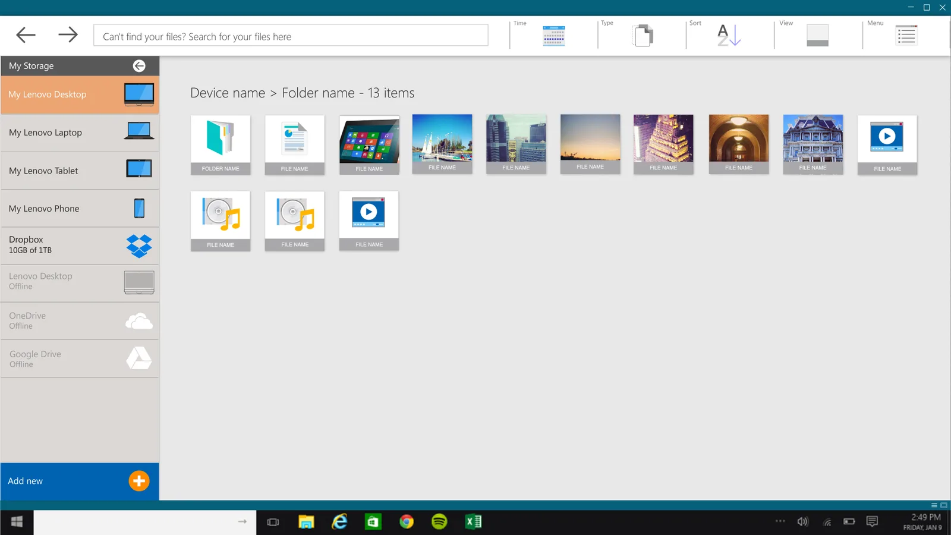Change the Sort A-Z order
This screenshot has width=951, height=535.
(729, 35)
